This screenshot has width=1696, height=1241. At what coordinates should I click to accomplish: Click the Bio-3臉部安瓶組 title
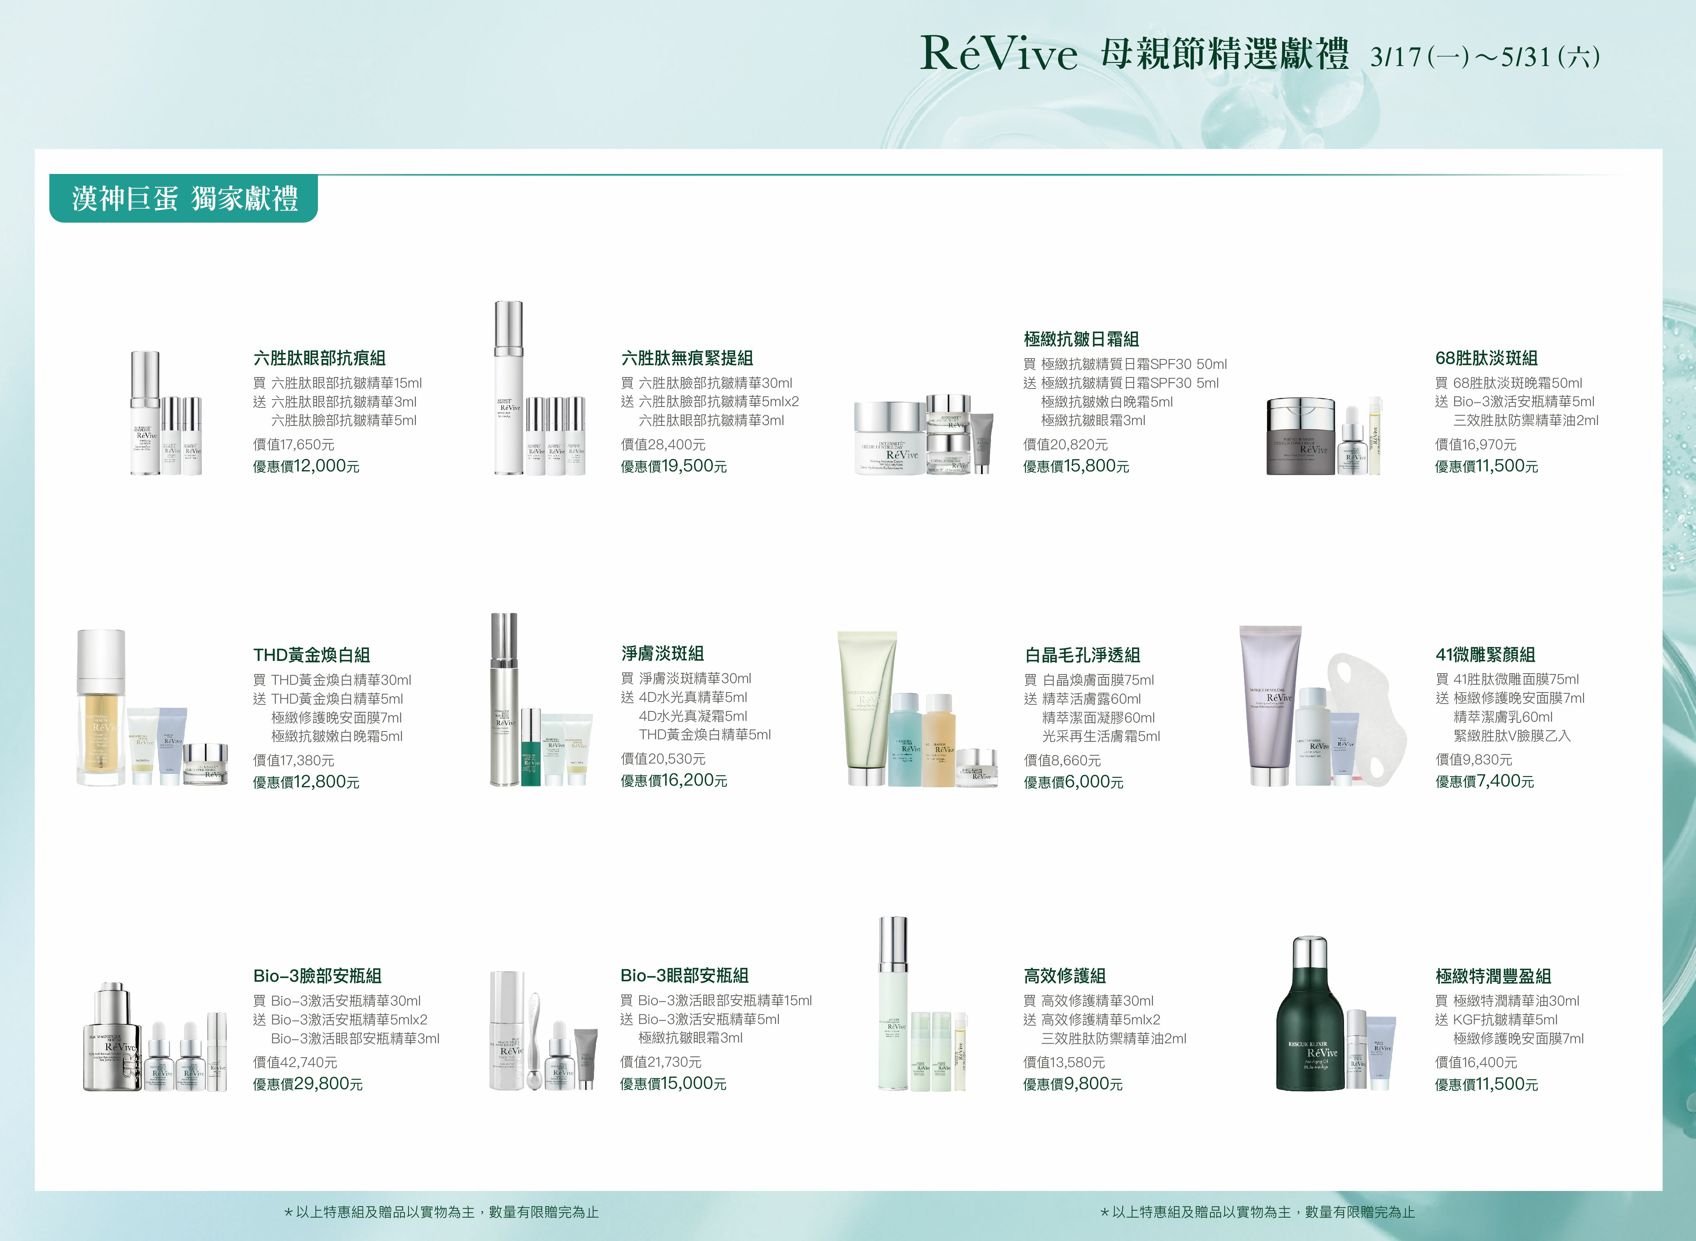click(317, 976)
